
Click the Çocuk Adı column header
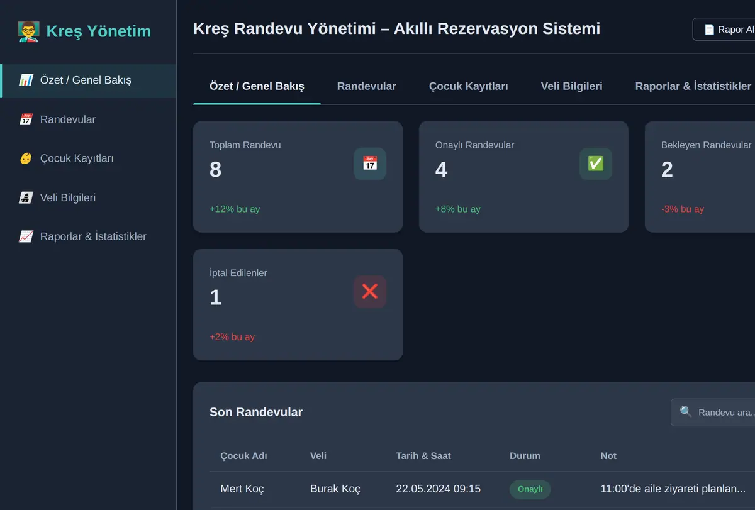click(244, 456)
